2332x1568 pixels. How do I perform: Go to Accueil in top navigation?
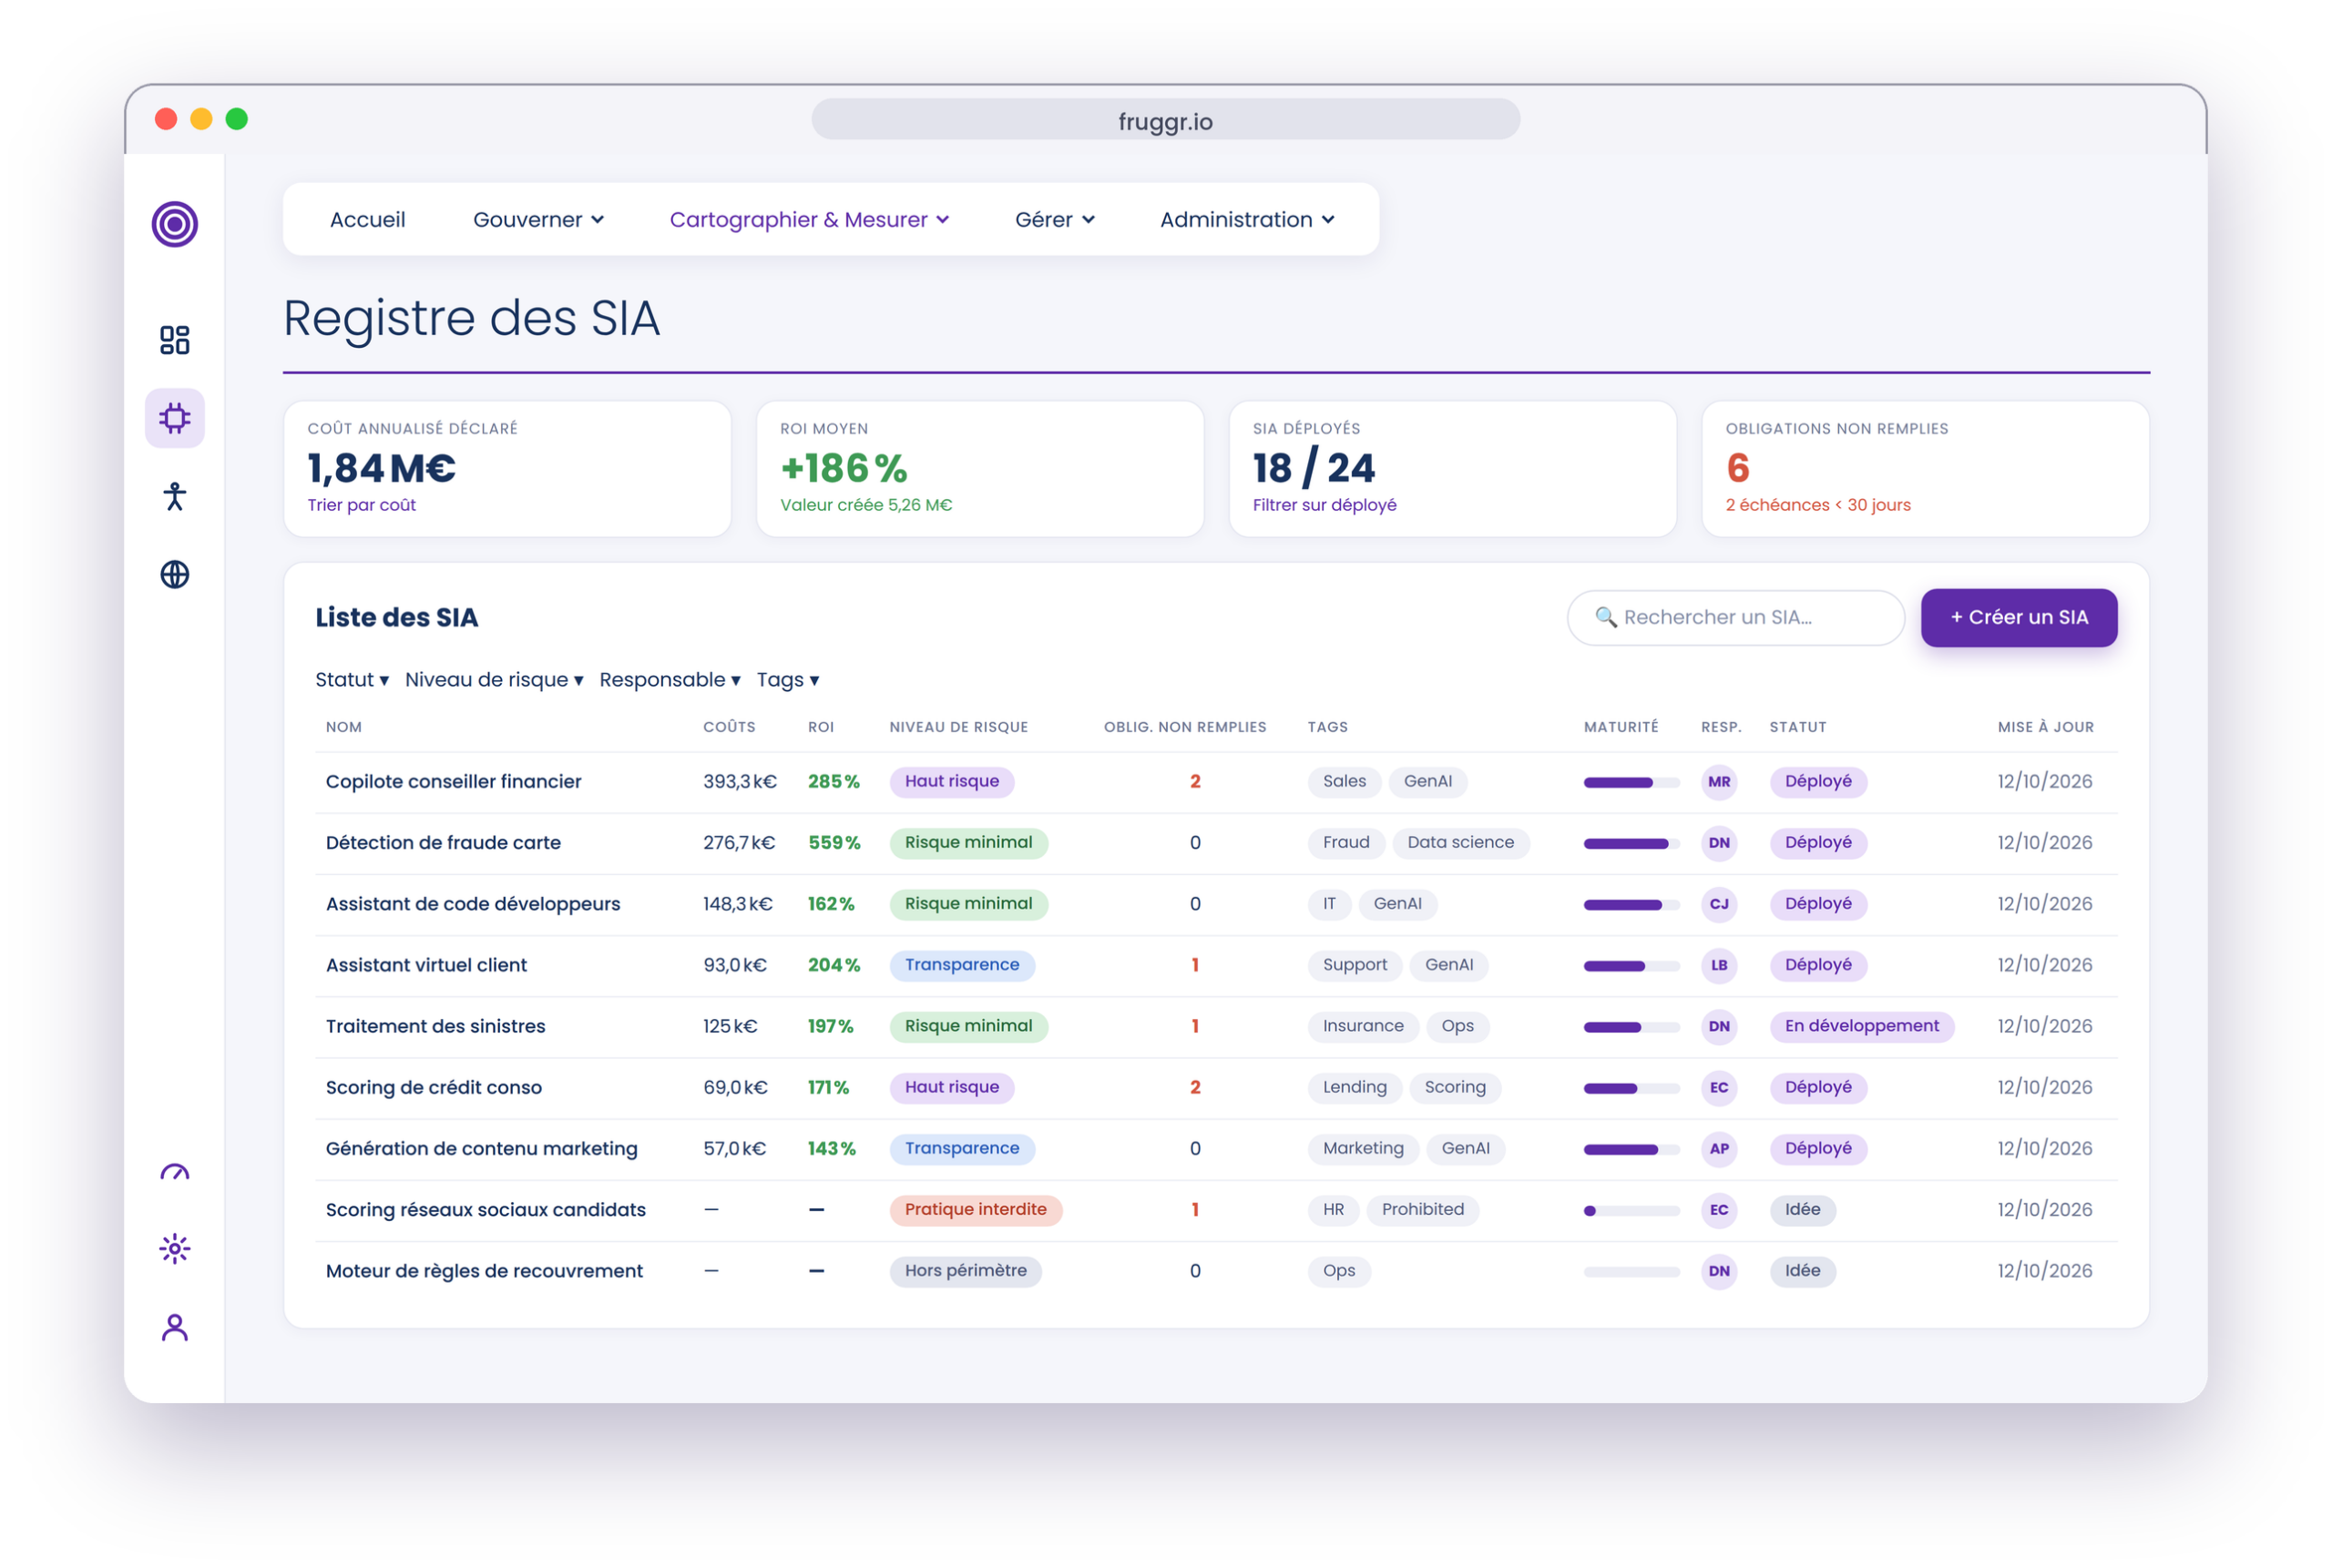[x=368, y=220]
